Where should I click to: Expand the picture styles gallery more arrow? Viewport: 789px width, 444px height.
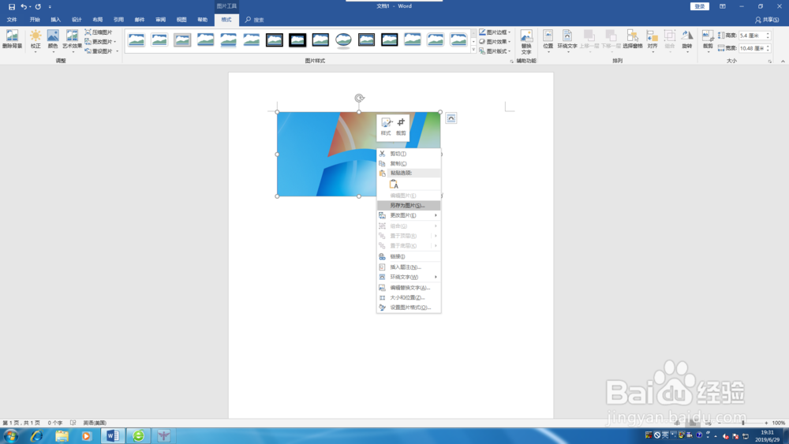click(x=473, y=50)
